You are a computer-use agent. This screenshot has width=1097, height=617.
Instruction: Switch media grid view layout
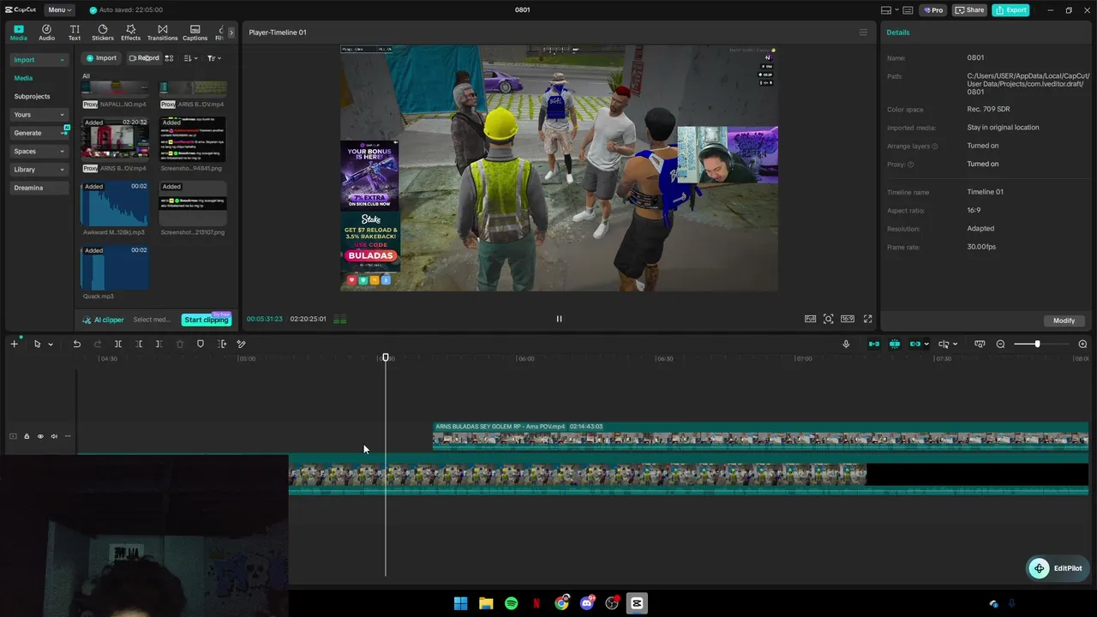tap(169, 58)
